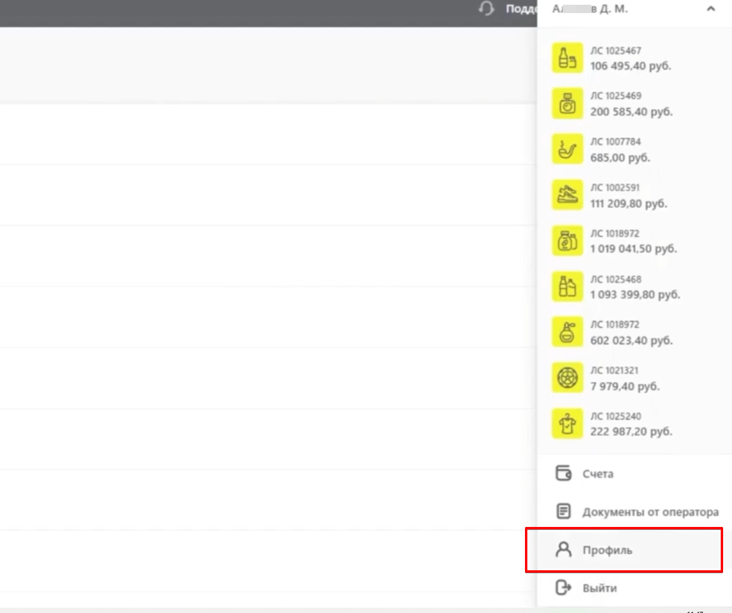
Task: Click the ЛС 1021321 account number
Action: 615,371
